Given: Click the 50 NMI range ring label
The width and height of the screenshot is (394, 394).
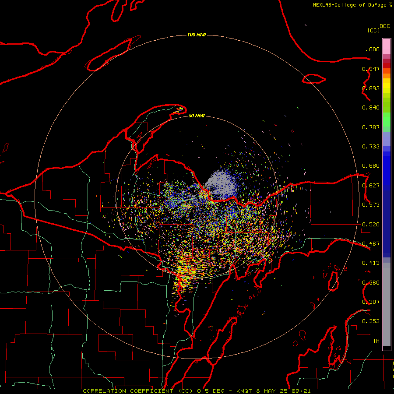Looking at the screenshot, I should pyautogui.click(x=197, y=116).
